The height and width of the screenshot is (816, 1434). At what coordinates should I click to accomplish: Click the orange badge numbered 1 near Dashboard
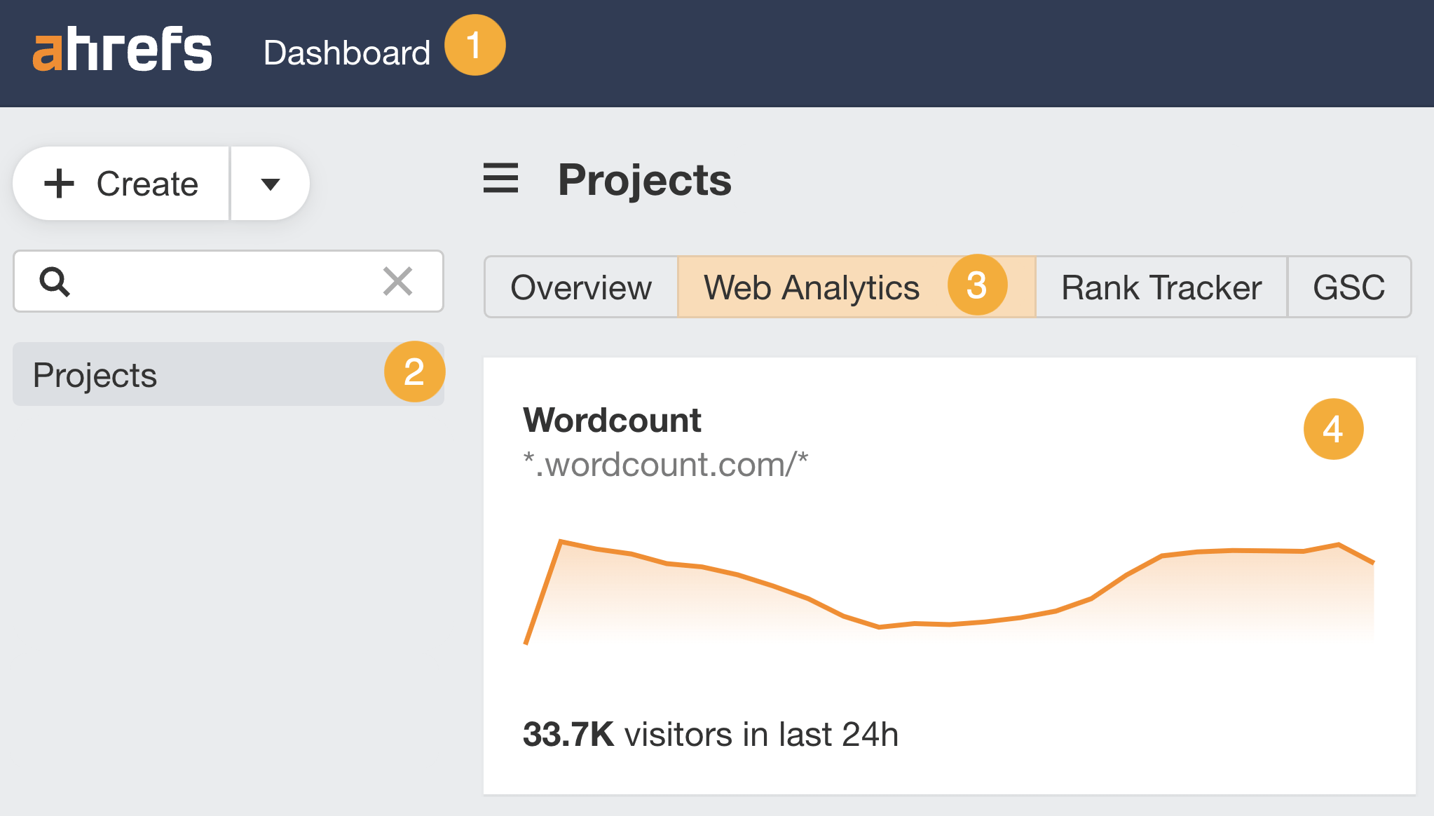pyautogui.click(x=477, y=45)
